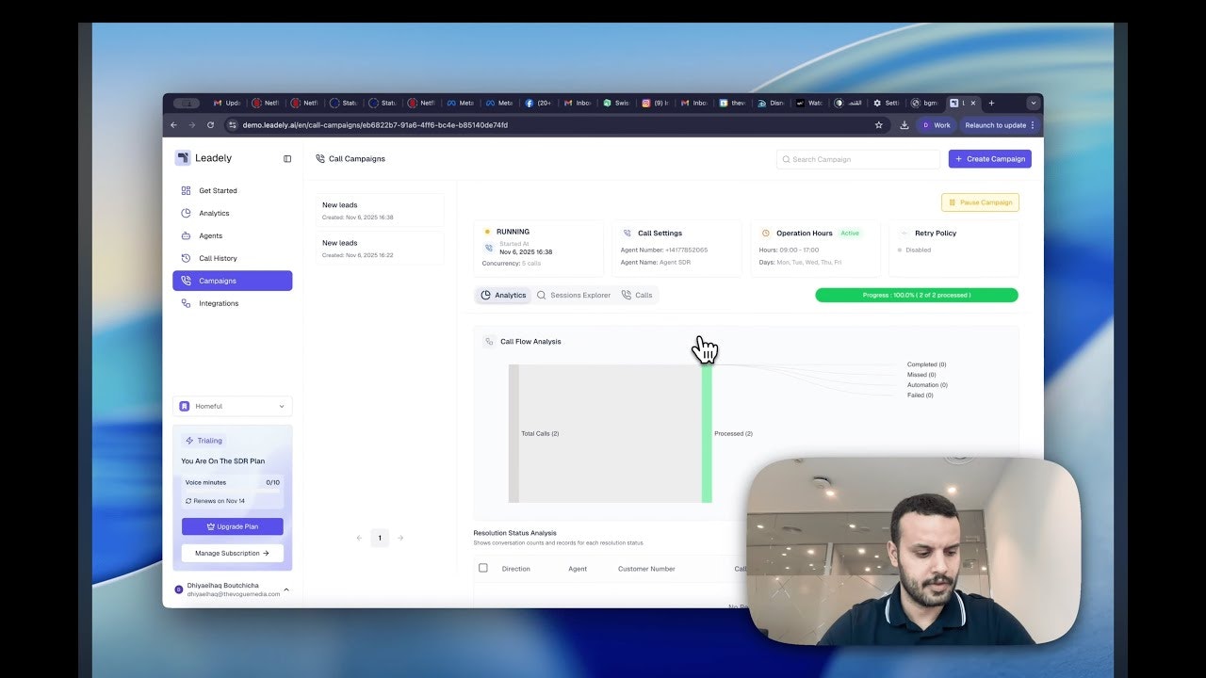
Task: Switch to the Analytics tab
Action: click(503, 295)
